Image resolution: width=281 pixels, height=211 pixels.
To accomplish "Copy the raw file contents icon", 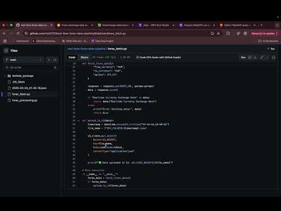I will pos(250,57).
